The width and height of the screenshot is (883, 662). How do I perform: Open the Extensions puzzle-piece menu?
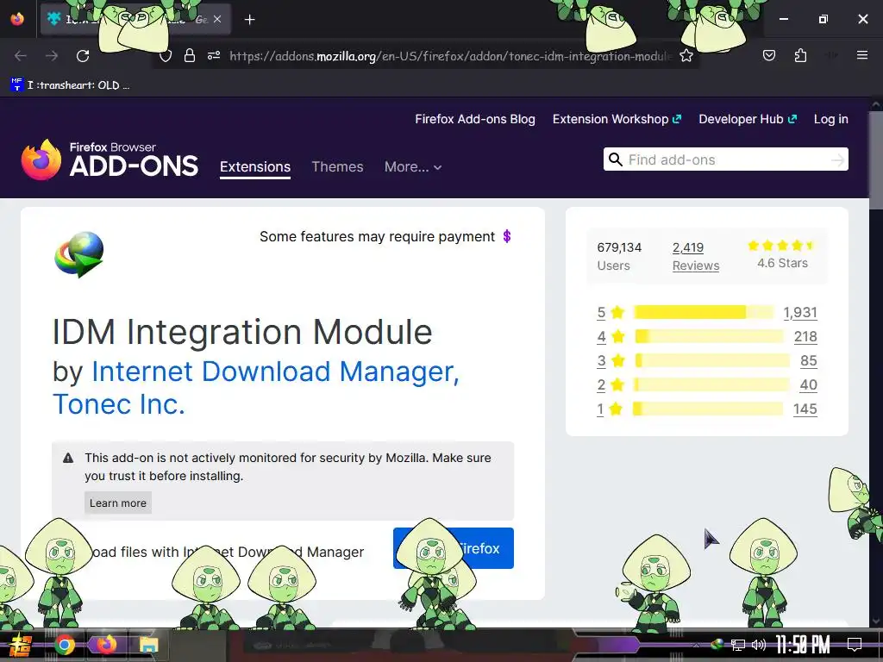coord(800,55)
